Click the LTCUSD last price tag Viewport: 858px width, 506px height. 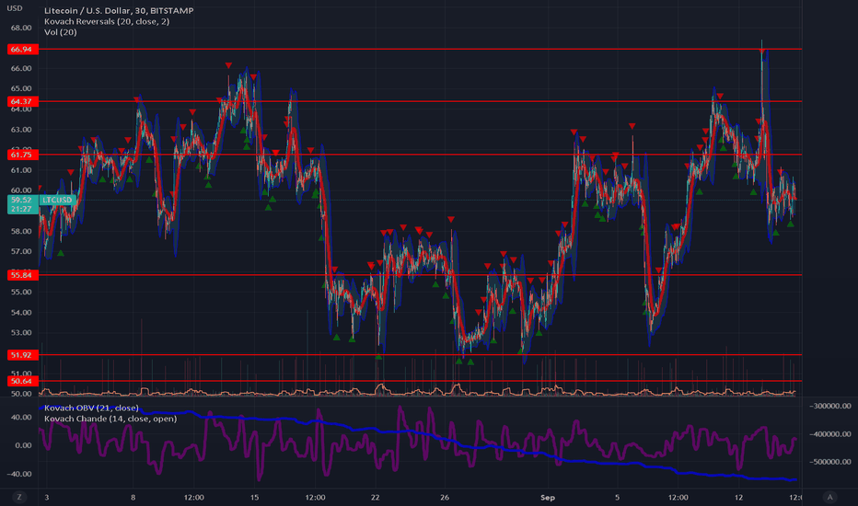(x=57, y=201)
